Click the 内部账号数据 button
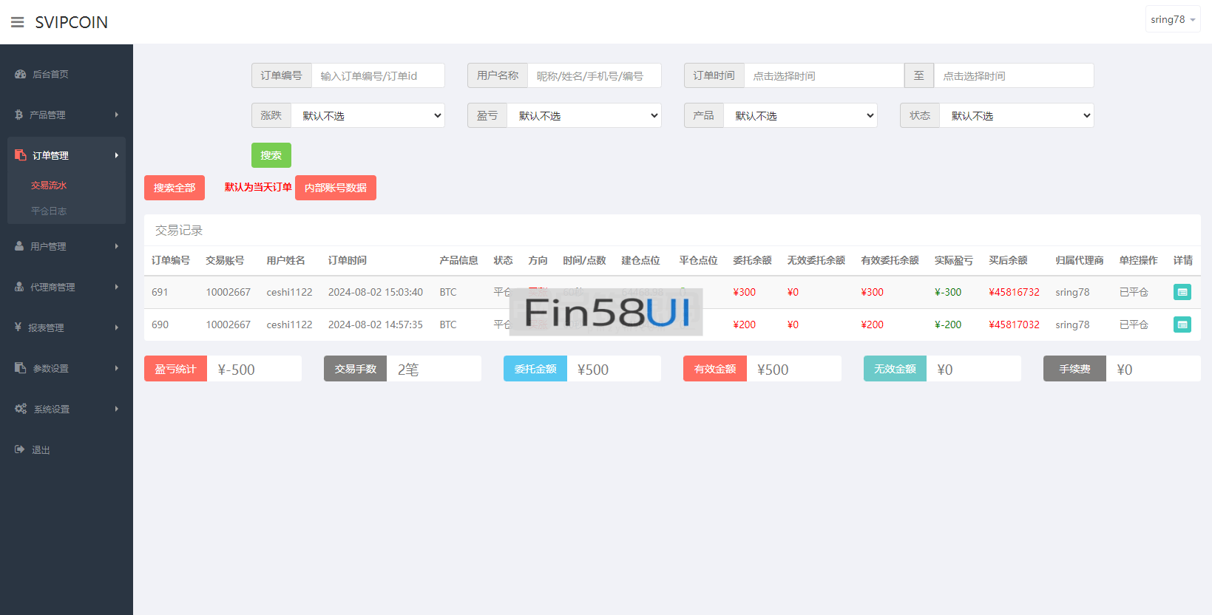Screen dimensions: 1212x615 pyautogui.click(x=335, y=188)
